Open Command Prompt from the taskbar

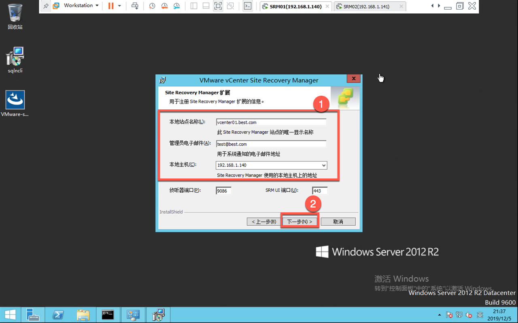pos(108,315)
